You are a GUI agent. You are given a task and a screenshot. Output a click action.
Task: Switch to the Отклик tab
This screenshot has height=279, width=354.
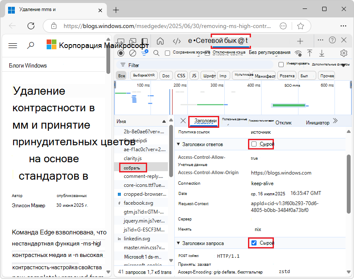coord(284,121)
